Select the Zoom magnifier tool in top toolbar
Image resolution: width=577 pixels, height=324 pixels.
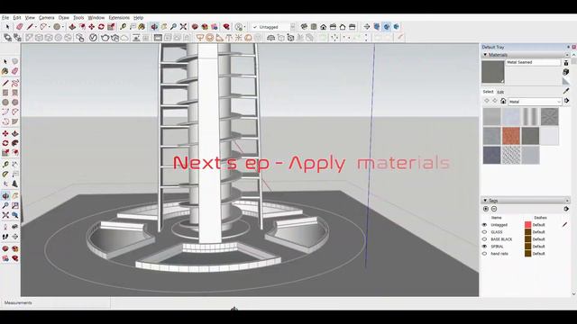tap(173, 27)
